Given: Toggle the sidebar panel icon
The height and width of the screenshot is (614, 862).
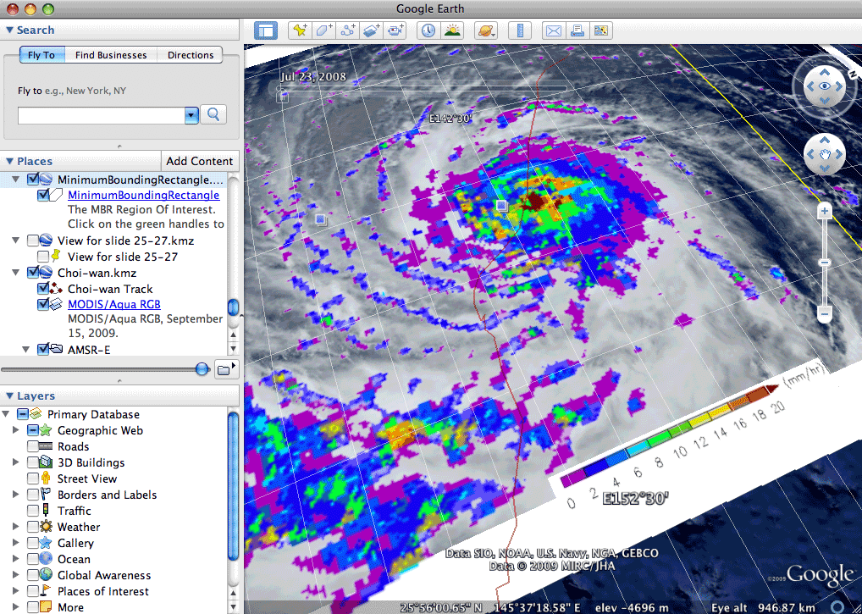Looking at the screenshot, I should [266, 30].
